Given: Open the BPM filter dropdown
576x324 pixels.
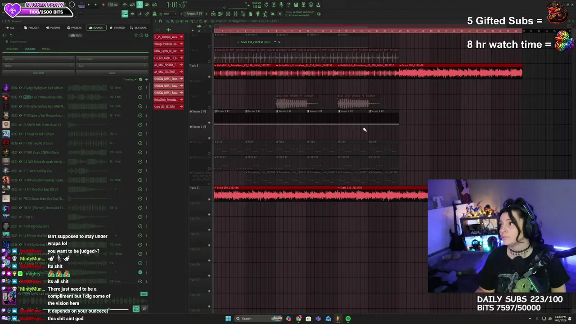Looking at the screenshot, I should pyautogui.click(x=38, y=66).
